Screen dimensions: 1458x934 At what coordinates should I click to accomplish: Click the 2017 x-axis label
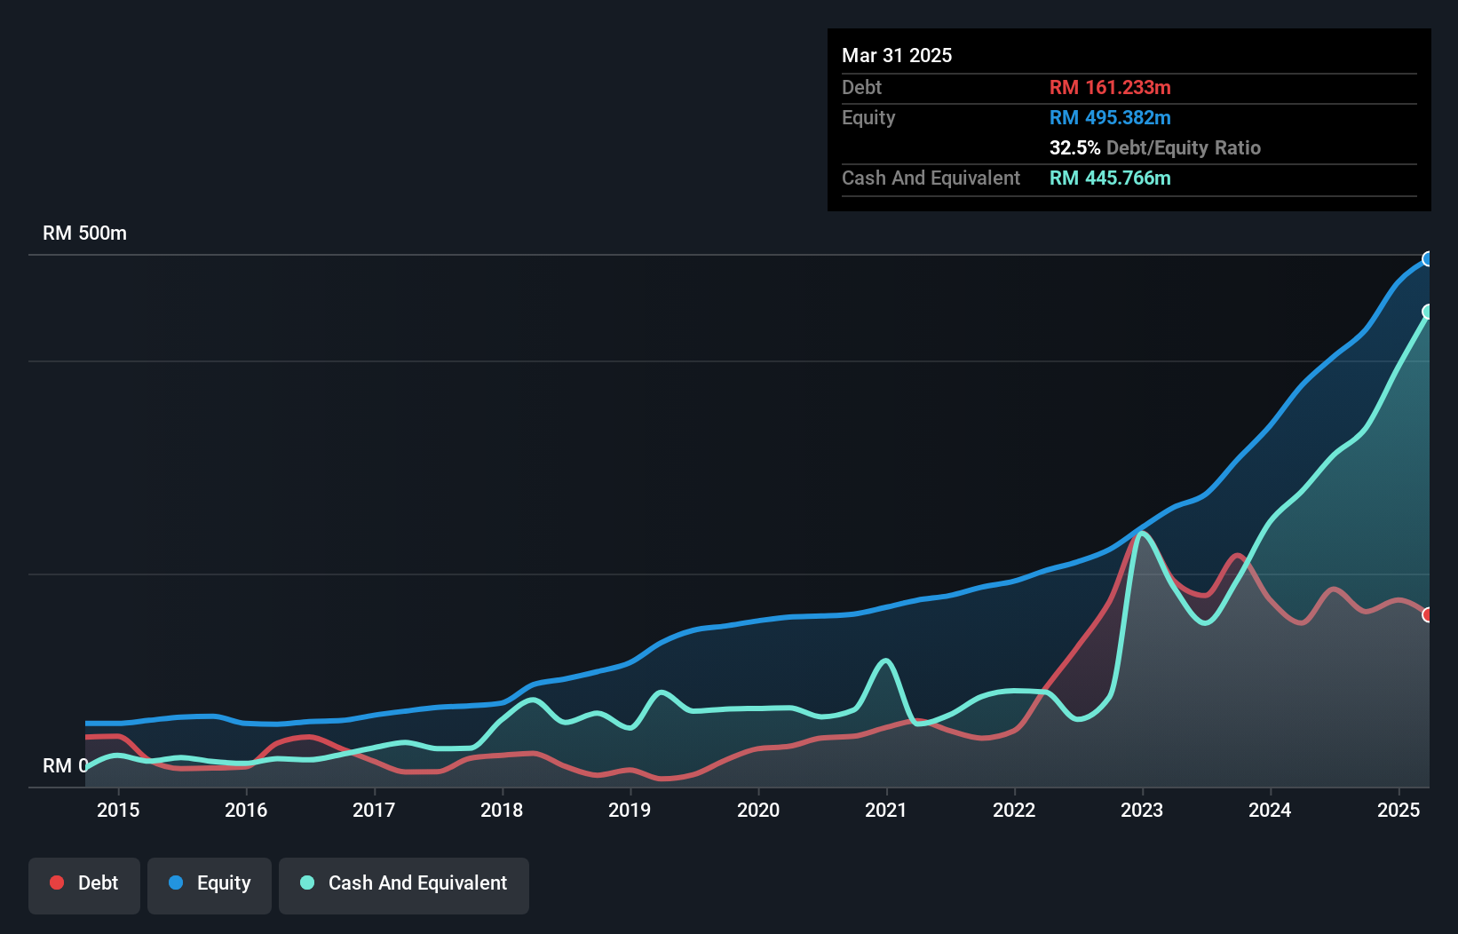[374, 810]
